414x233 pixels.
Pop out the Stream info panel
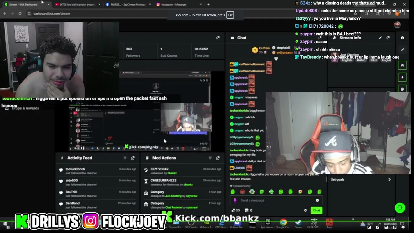coord(388,38)
